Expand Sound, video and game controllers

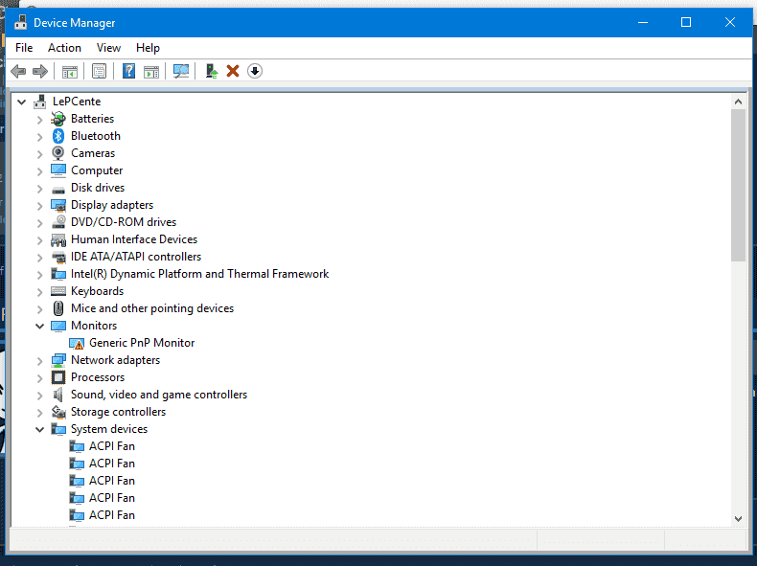(39, 396)
